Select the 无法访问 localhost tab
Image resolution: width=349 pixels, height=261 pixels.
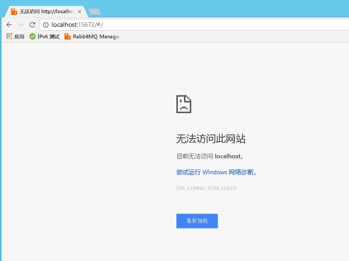[46, 12]
